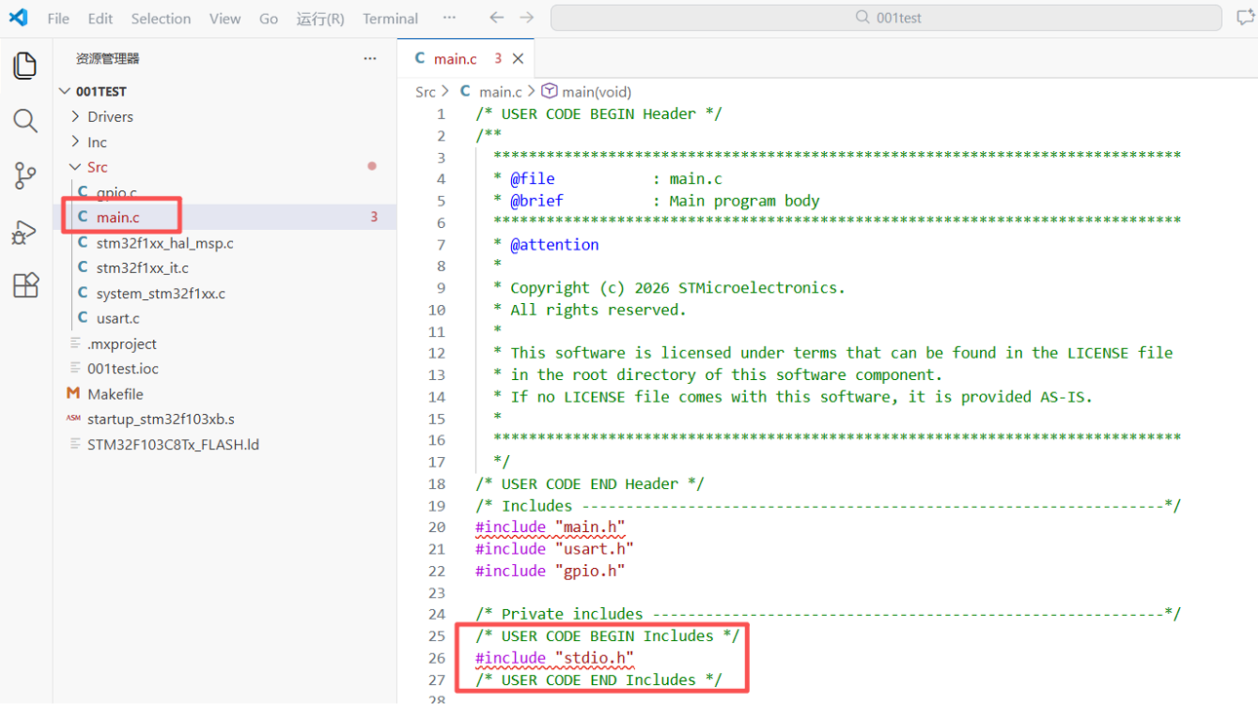Go forward with the right arrow
1258x721 pixels.
pyautogui.click(x=527, y=18)
